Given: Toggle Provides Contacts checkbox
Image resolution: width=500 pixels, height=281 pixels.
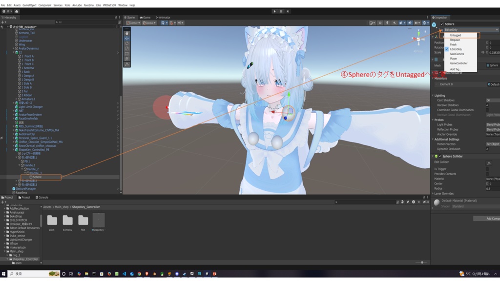Looking at the screenshot, I should coord(487,174).
